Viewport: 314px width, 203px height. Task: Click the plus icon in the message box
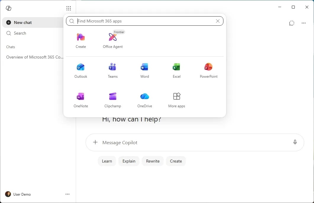(x=95, y=142)
